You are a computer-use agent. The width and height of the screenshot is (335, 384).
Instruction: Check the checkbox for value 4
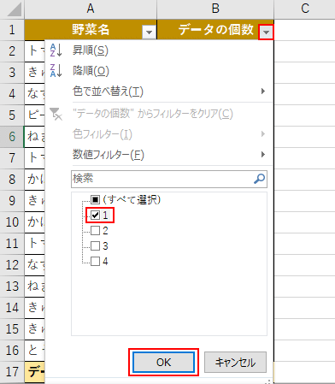[95, 261]
